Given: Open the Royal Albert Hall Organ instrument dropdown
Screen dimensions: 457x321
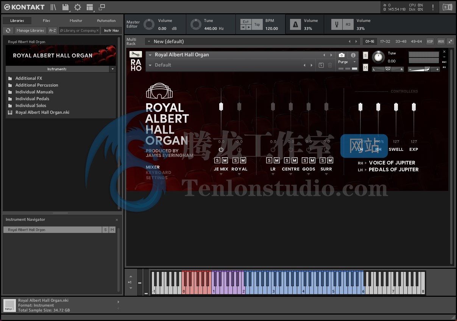Looking at the screenshot, I should click(150, 55).
